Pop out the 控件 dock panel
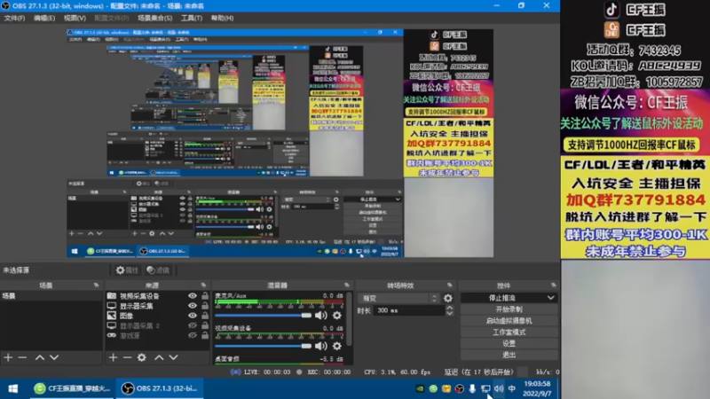Screen dimensions: 710x399 pyautogui.click(x=553, y=285)
